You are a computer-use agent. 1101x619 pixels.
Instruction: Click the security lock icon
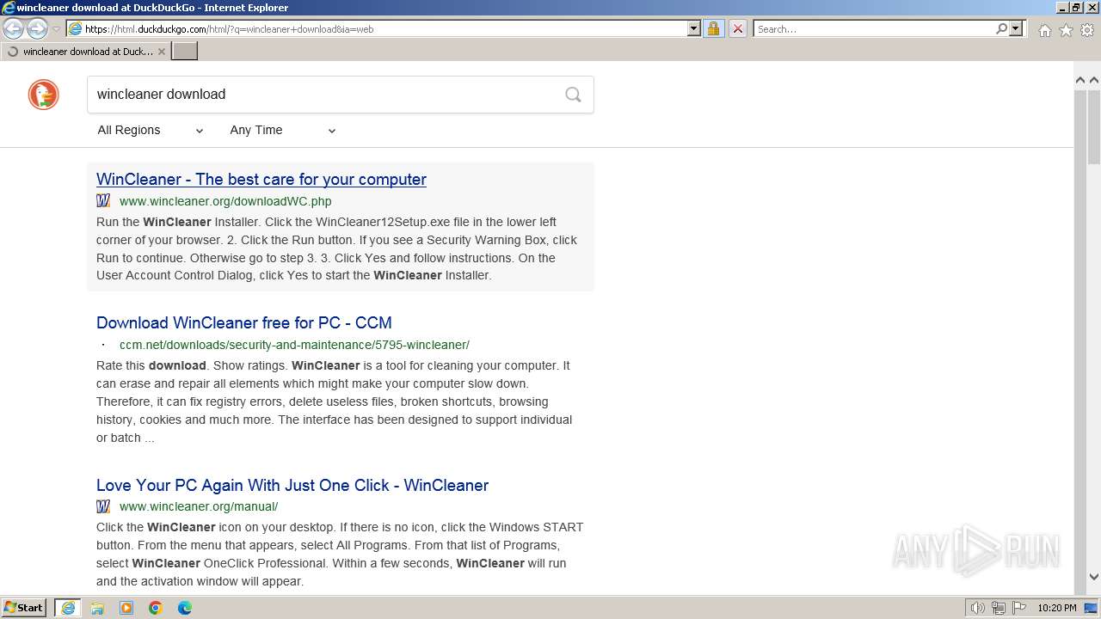click(x=713, y=28)
